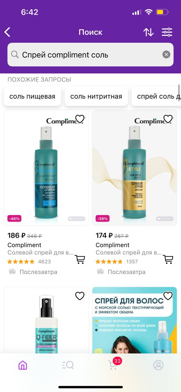Add the 174 ₽ spray to cart
This screenshot has height=392, width=181.
click(x=168, y=259)
